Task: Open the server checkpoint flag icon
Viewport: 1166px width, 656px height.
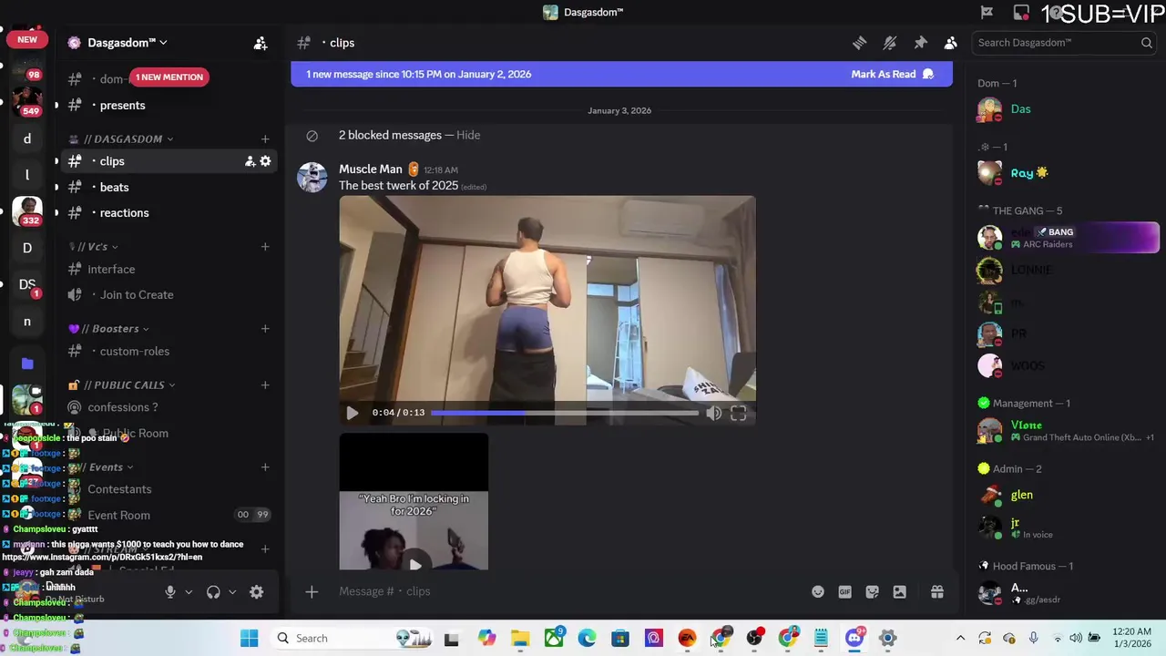Action: point(987,13)
